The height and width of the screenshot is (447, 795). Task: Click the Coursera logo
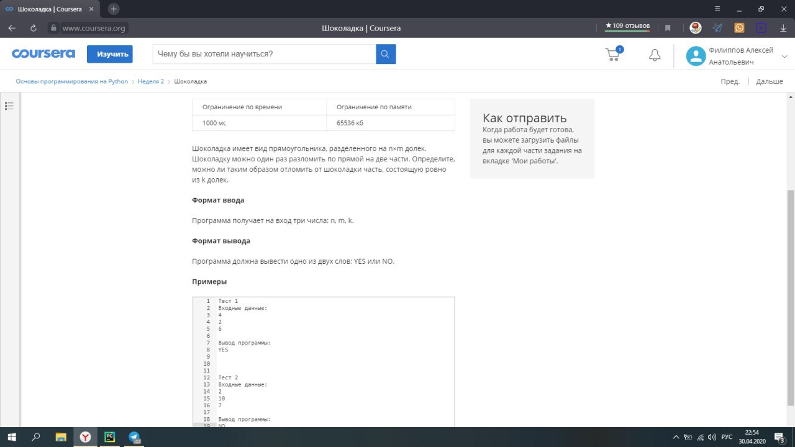(x=43, y=54)
